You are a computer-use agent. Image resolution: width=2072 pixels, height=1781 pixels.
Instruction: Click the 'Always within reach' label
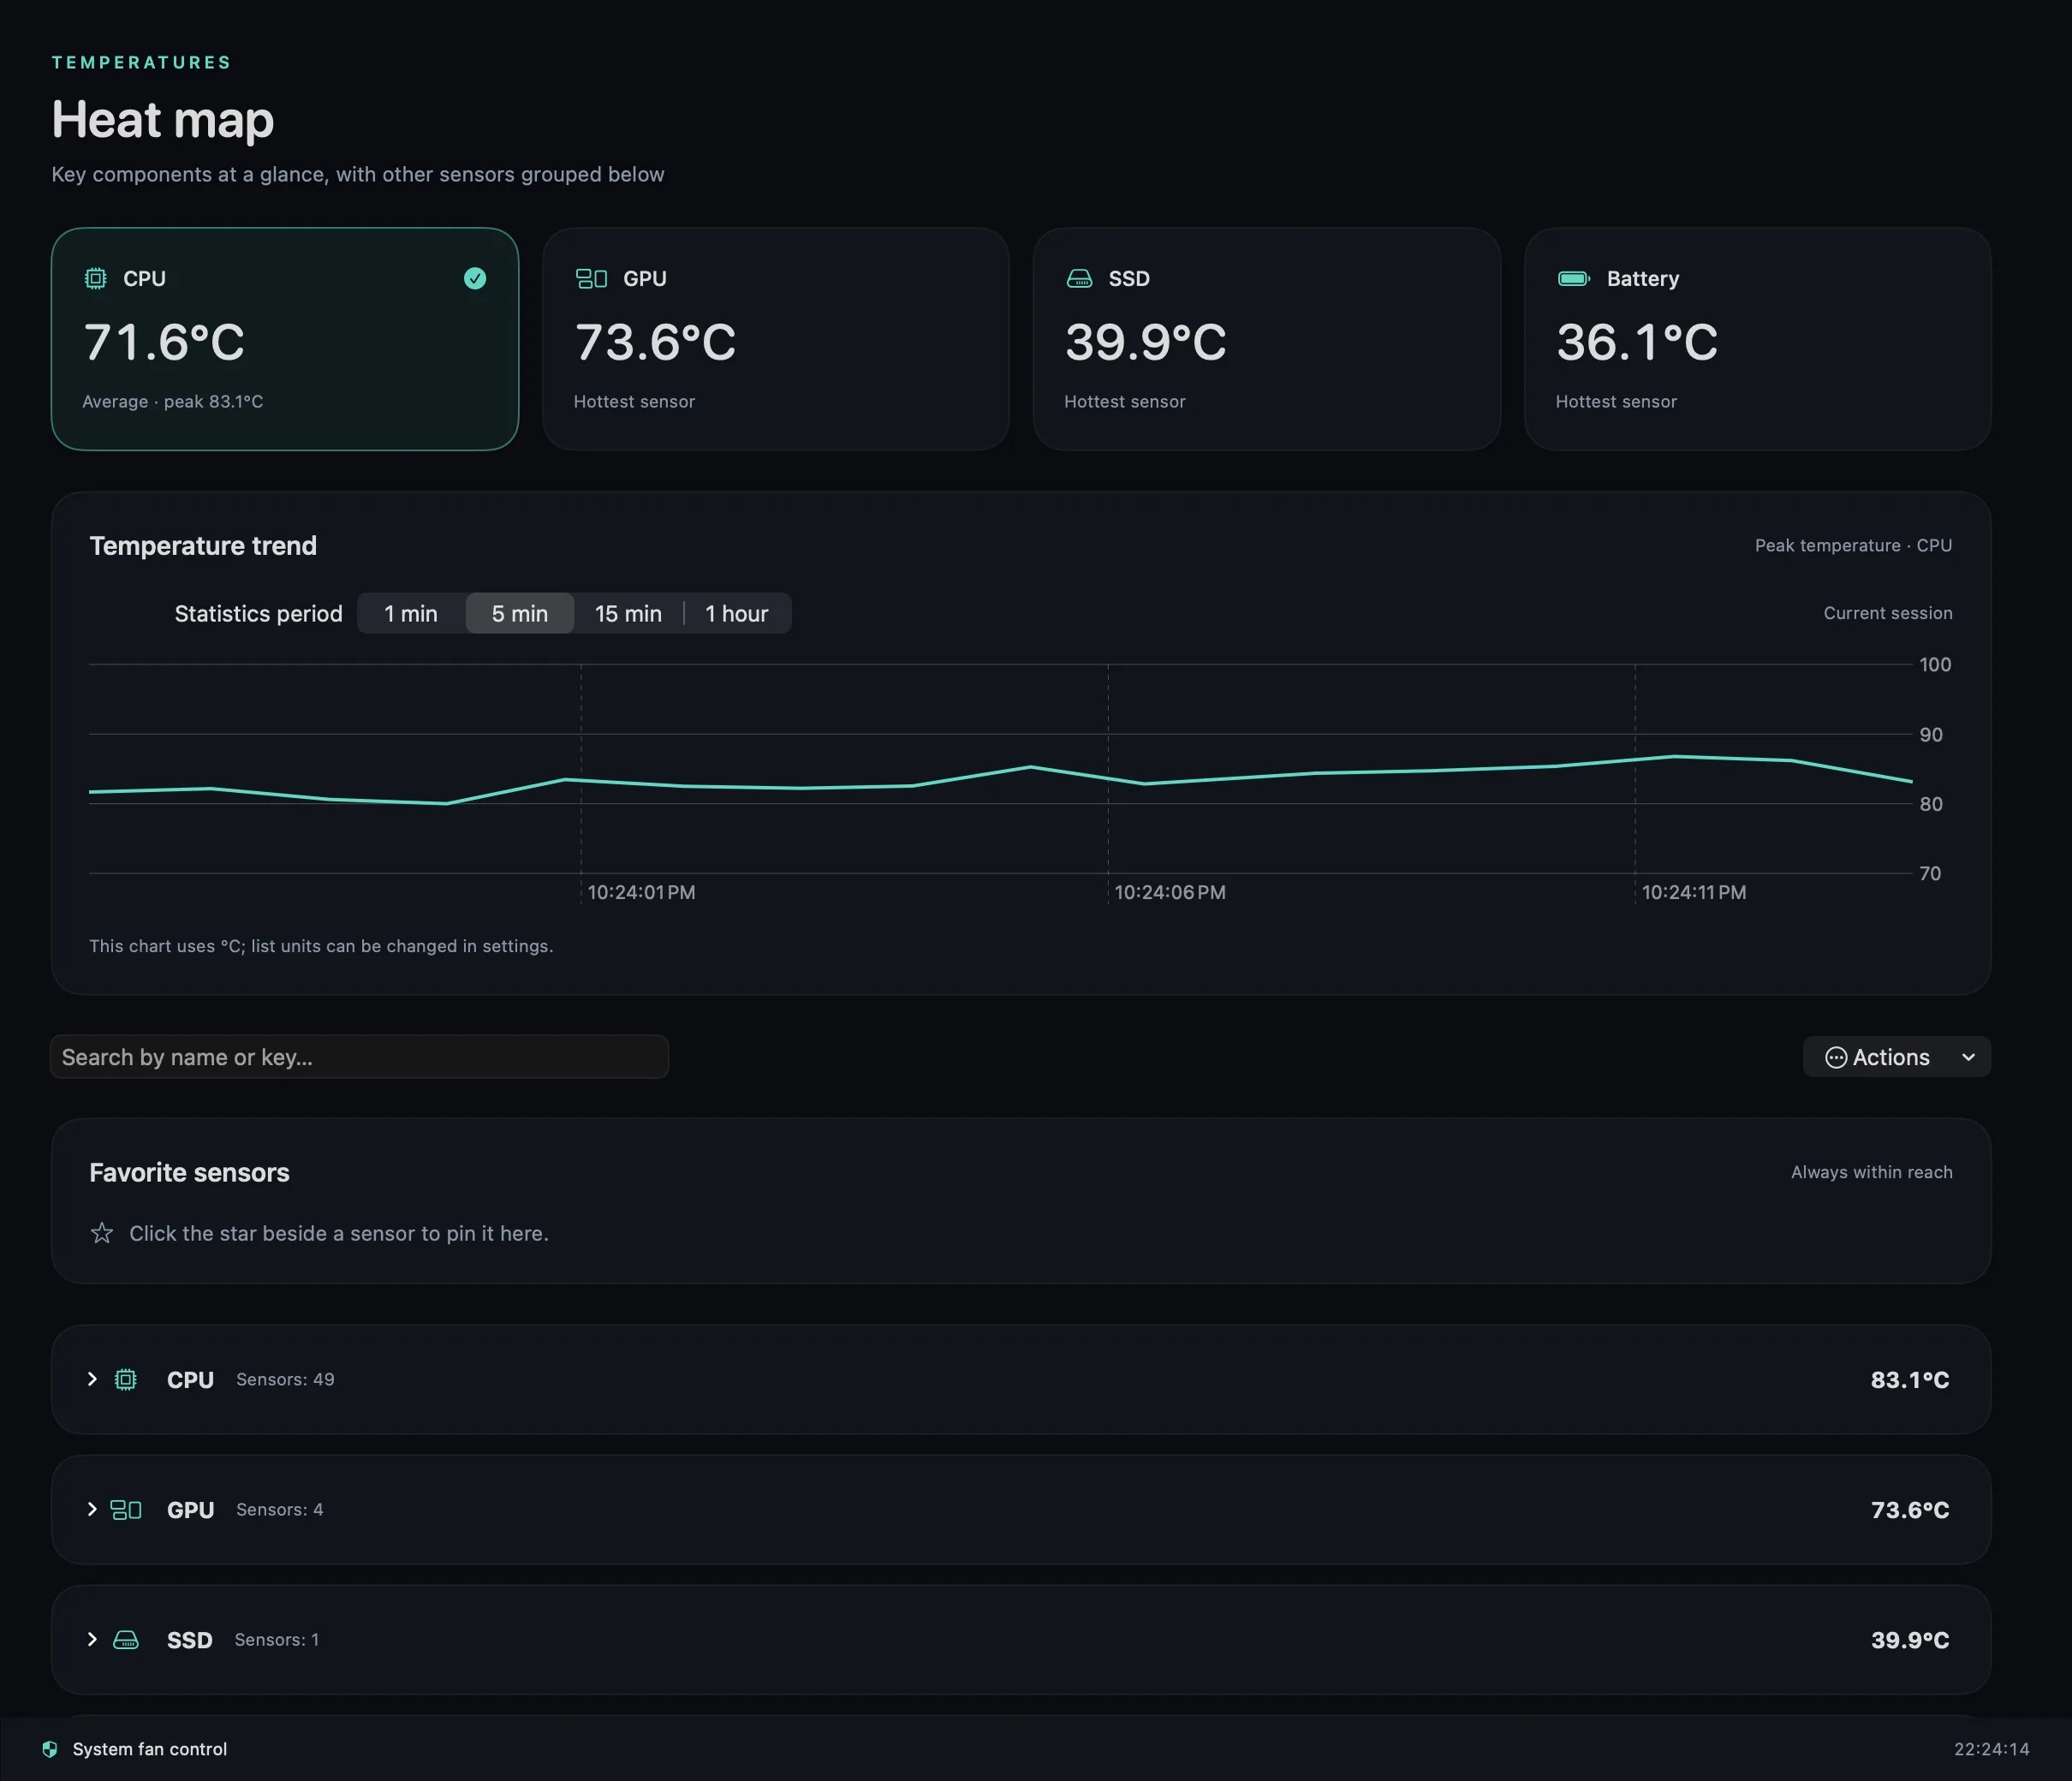click(x=1871, y=1172)
